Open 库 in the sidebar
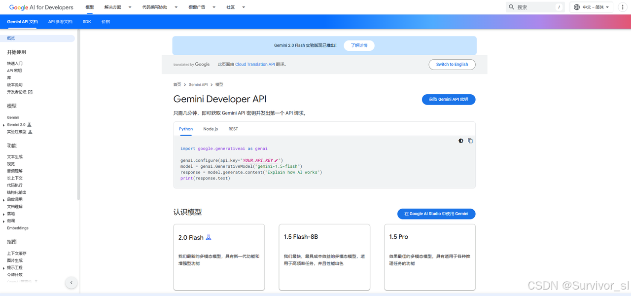This screenshot has width=631, height=296. [9, 77]
